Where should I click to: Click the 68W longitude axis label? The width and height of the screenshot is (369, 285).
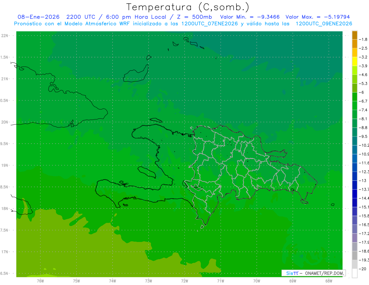coord(329,281)
